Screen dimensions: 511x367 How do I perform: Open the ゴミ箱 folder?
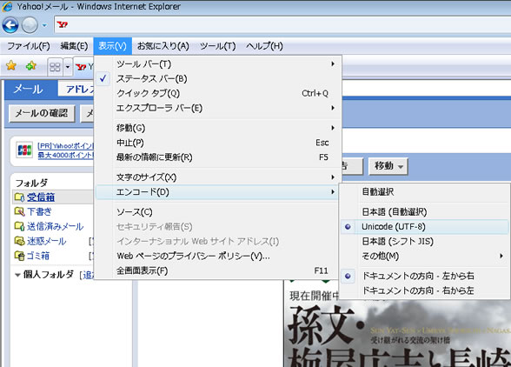38,256
